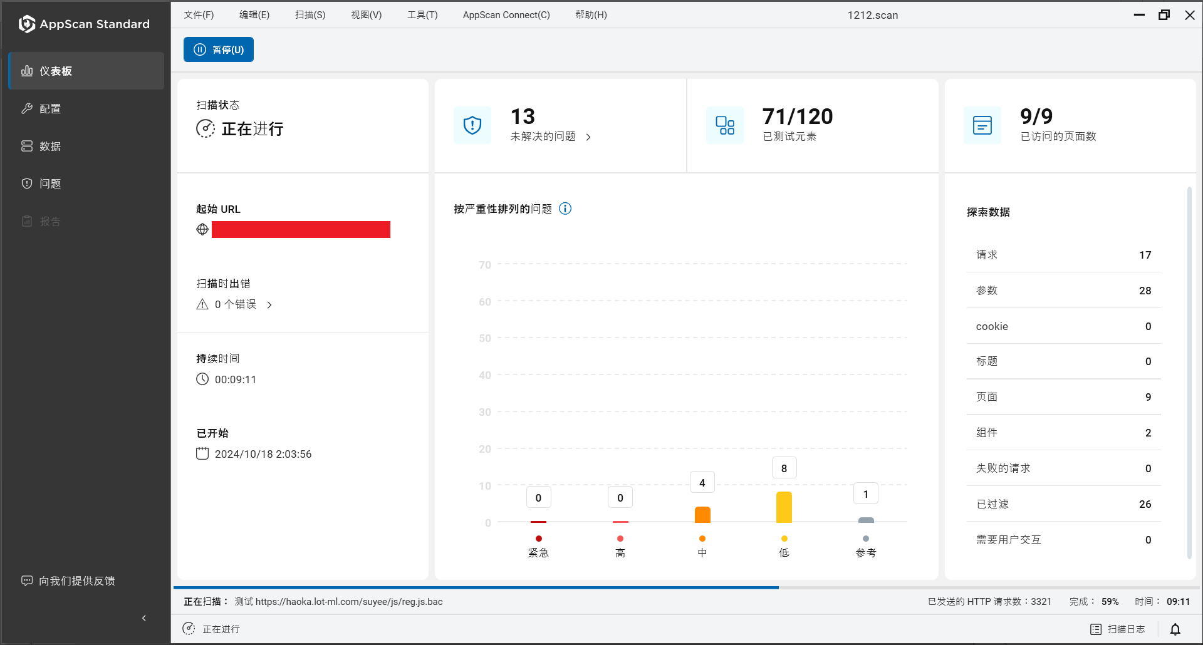Open the 帮助(H) menu
The height and width of the screenshot is (645, 1203).
[591, 14]
